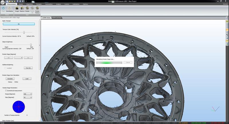The height and width of the screenshot is (124, 229).
Task: Click the Deinitialize power icon
Action: [x=9, y=8]
